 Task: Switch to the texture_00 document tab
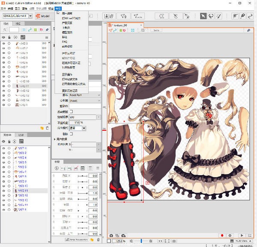120,25
